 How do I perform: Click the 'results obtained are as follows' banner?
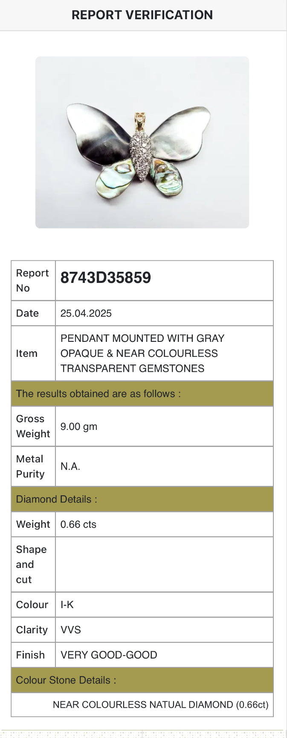(99, 394)
